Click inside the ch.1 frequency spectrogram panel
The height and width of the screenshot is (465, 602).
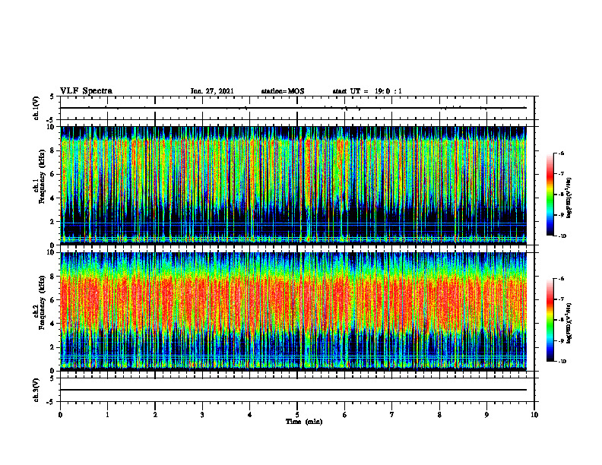[x=293, y=185]
